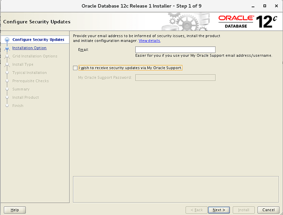Image resolution: width=283 pixels, height=215 pixels.
Task: Select the Typical Installation step
Action: [x=30, y=73]
